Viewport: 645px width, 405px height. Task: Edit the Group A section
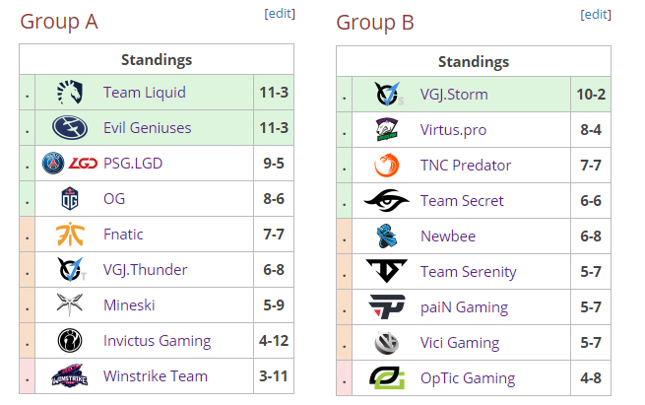click(280, 14)
